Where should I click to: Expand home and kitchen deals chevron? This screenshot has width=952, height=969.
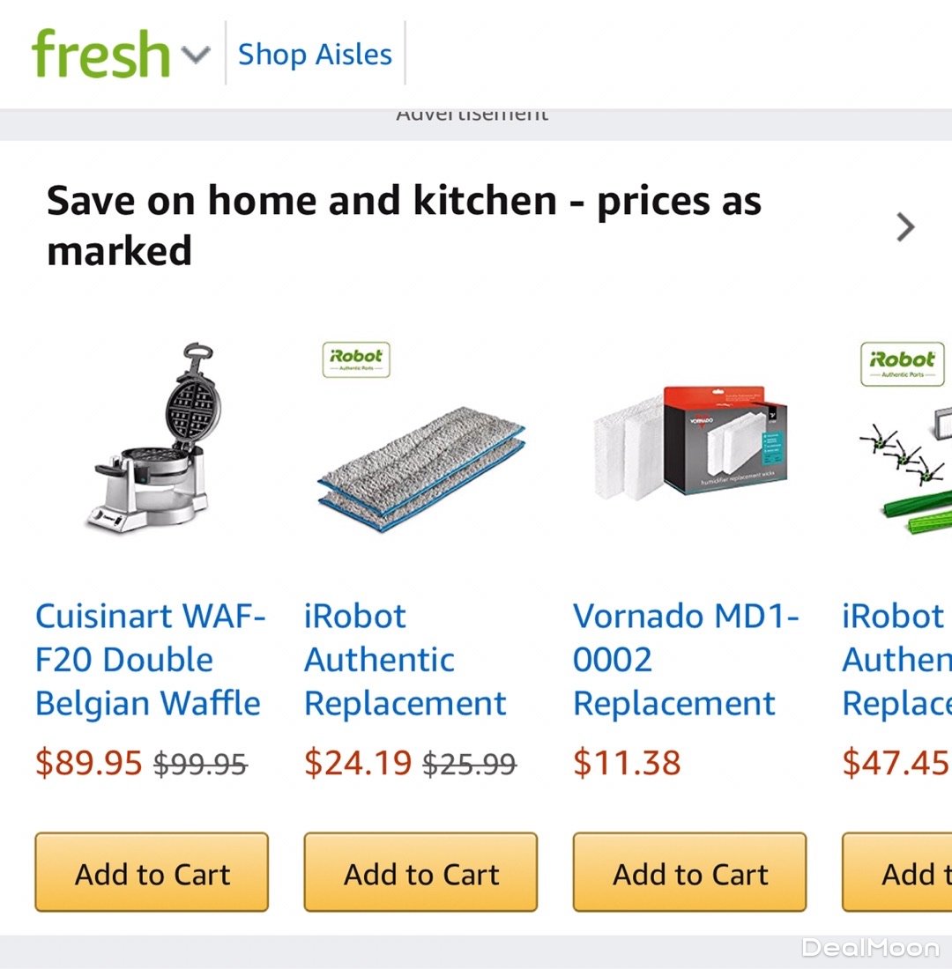click(x=904, y=227)
